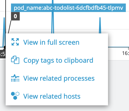
Task: Click the blue spike near the left edge
Action: coord(4,32)
